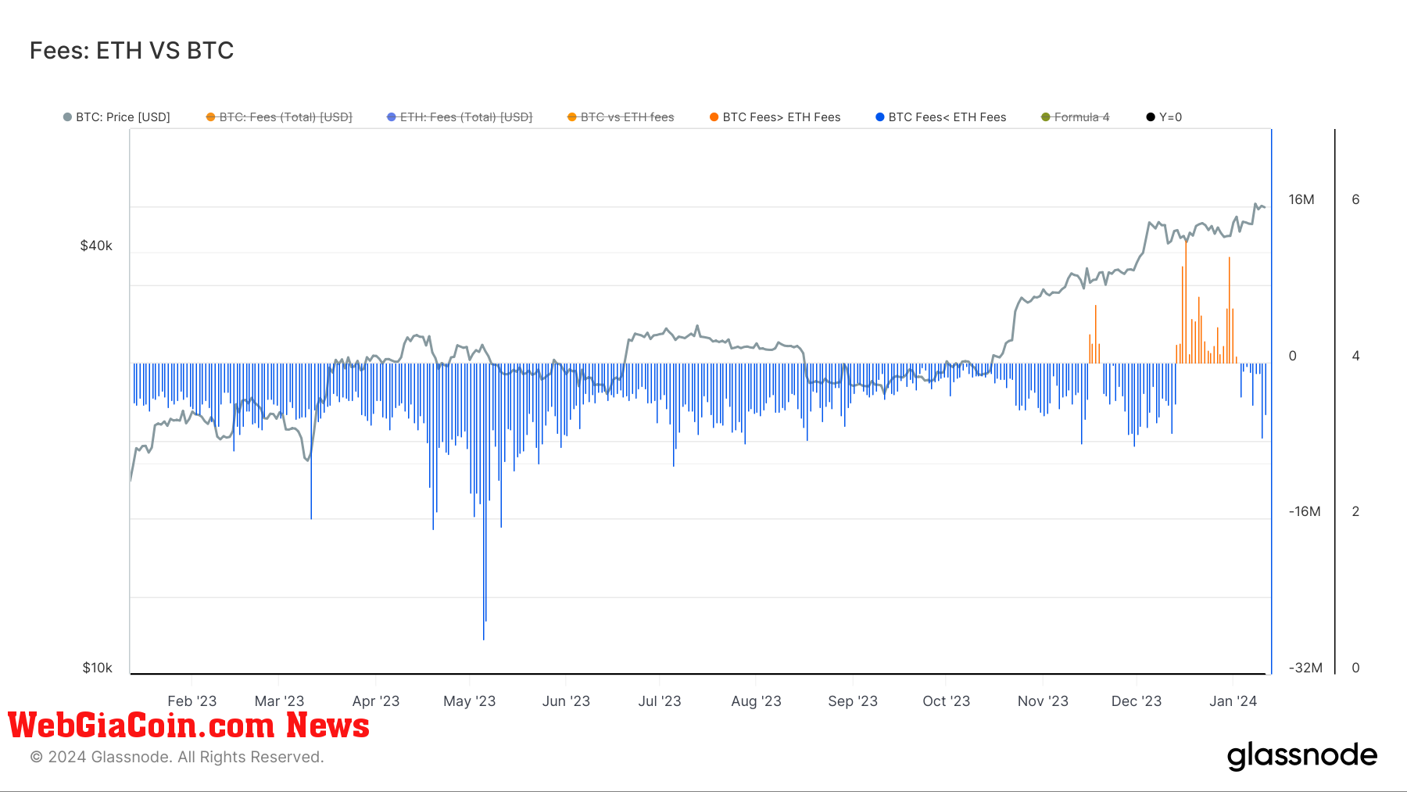Hide the BTC Fees< ETH Fees series
Image resolution: width=1407 pixels, height=792 pixels.
pyautogui.click(x=940, y=117)
